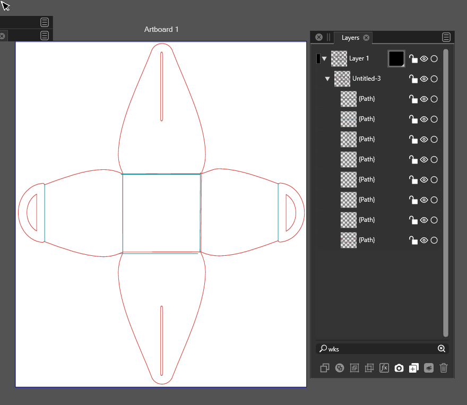Select the Artboard 1 title label
467x405 pixels.
(161, 29)
